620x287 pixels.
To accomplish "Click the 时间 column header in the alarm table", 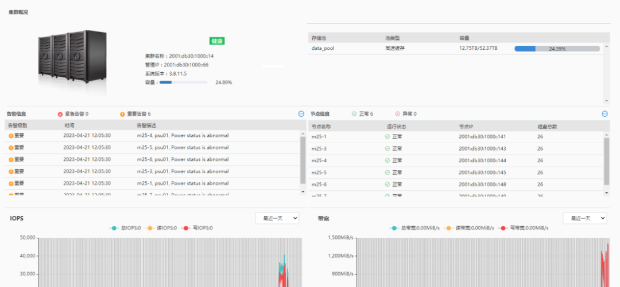I will (69, 125).
